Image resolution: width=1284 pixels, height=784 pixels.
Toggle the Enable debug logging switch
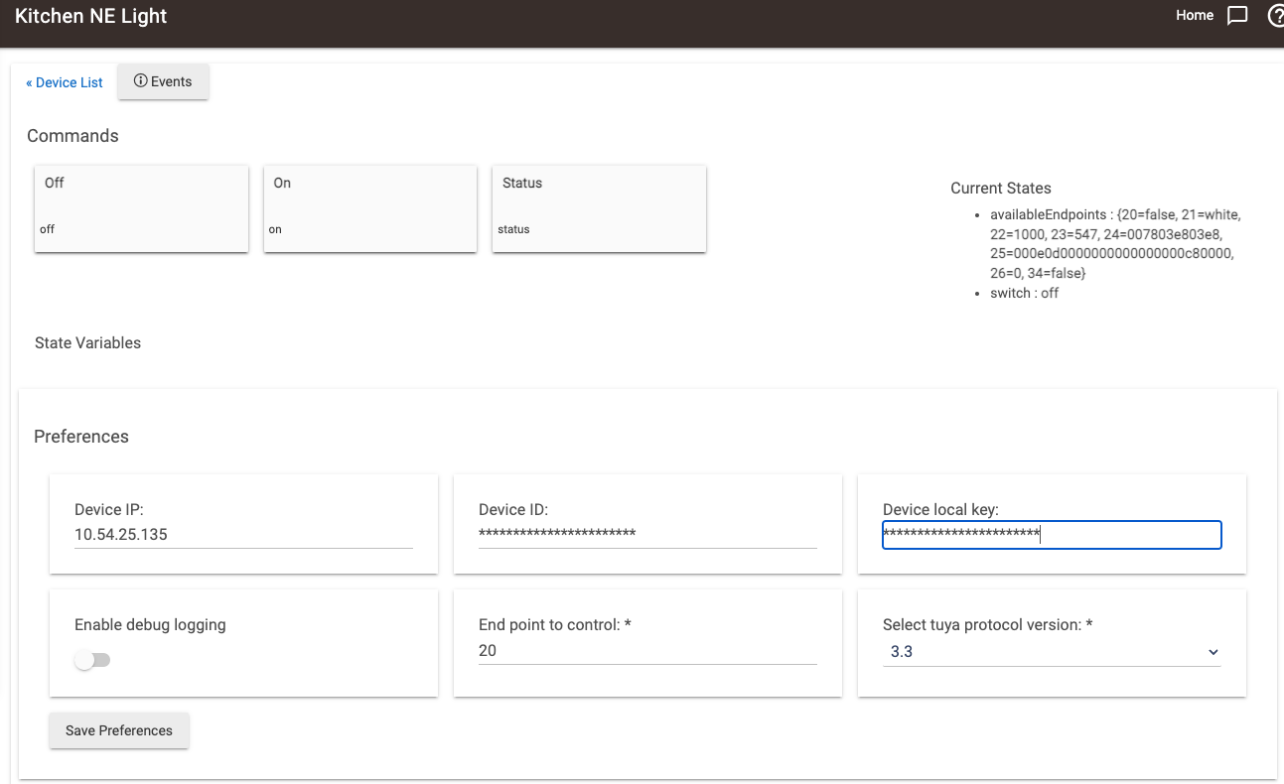point(92,660)
